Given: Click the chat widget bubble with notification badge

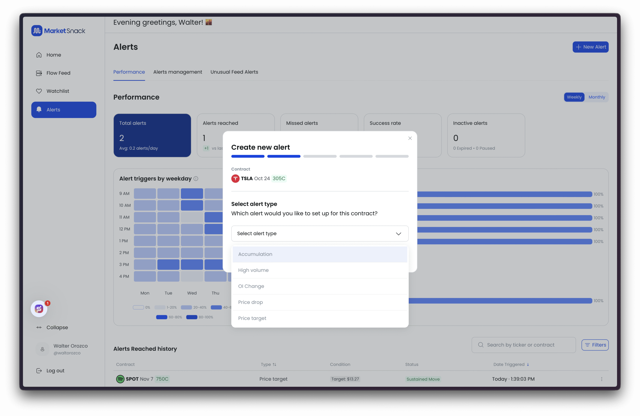Looking at the screenshot, I should [x=39, y=309].
